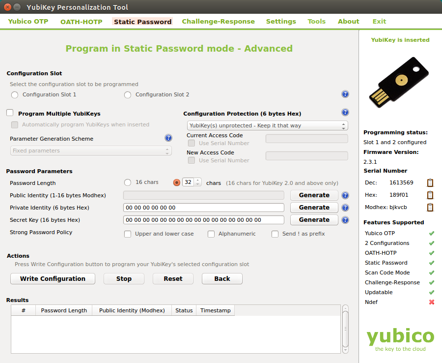
Task: Open help for Configuration Protection
Action: (345, 112)
